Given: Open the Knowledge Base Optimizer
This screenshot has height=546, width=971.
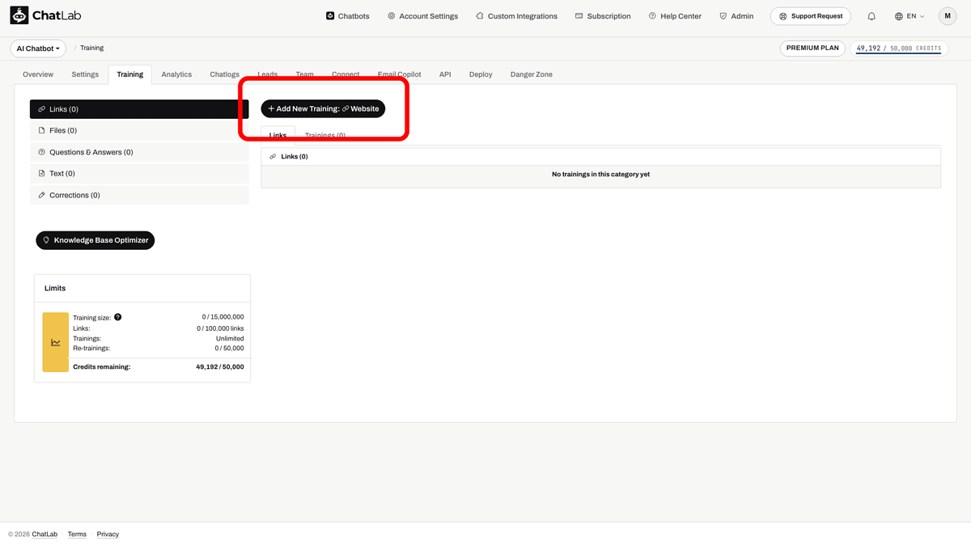Looking at the screenshot, I should click(x=95, y=240).
